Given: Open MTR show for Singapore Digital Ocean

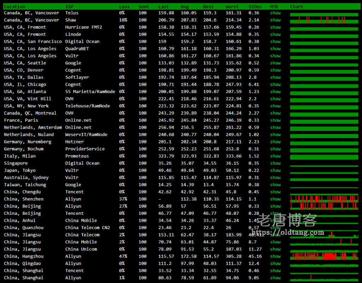Looking at the screenshot, I should click(275, 163).
